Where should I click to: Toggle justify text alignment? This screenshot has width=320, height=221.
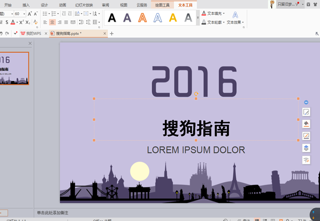[x=66, y=22]
